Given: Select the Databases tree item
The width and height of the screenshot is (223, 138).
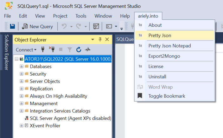Looking at the screenshot, I should coord(41,67).
